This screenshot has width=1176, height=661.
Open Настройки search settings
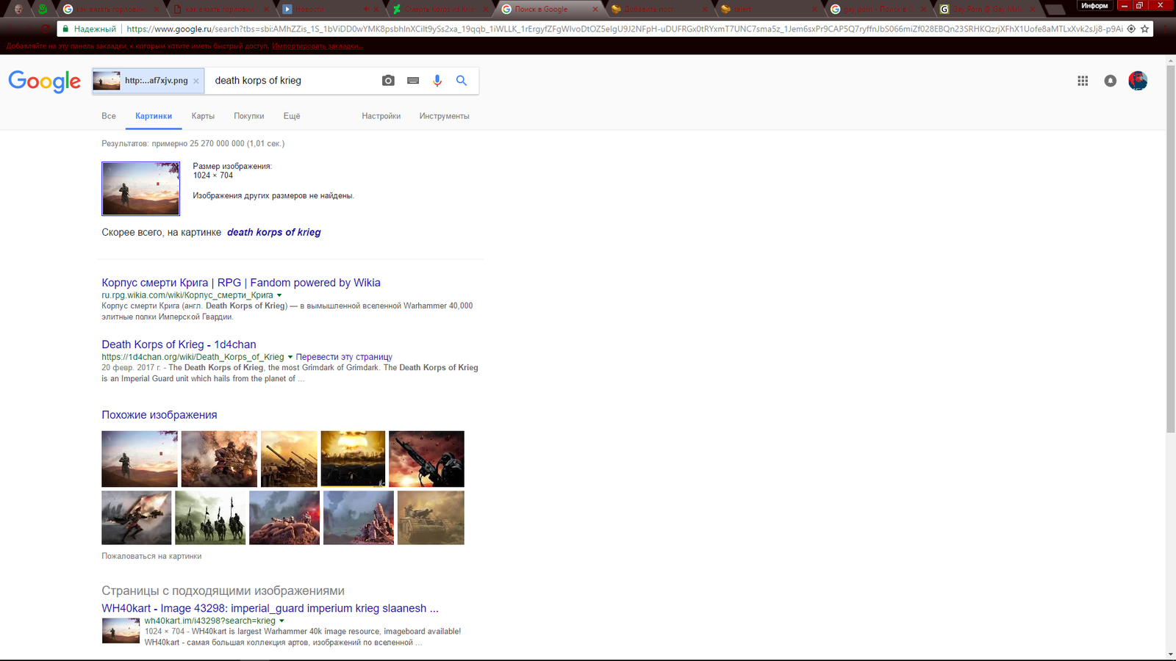381,116
